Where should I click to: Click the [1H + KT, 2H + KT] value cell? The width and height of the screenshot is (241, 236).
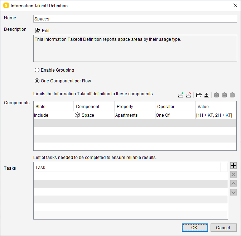tap(216, 115)
